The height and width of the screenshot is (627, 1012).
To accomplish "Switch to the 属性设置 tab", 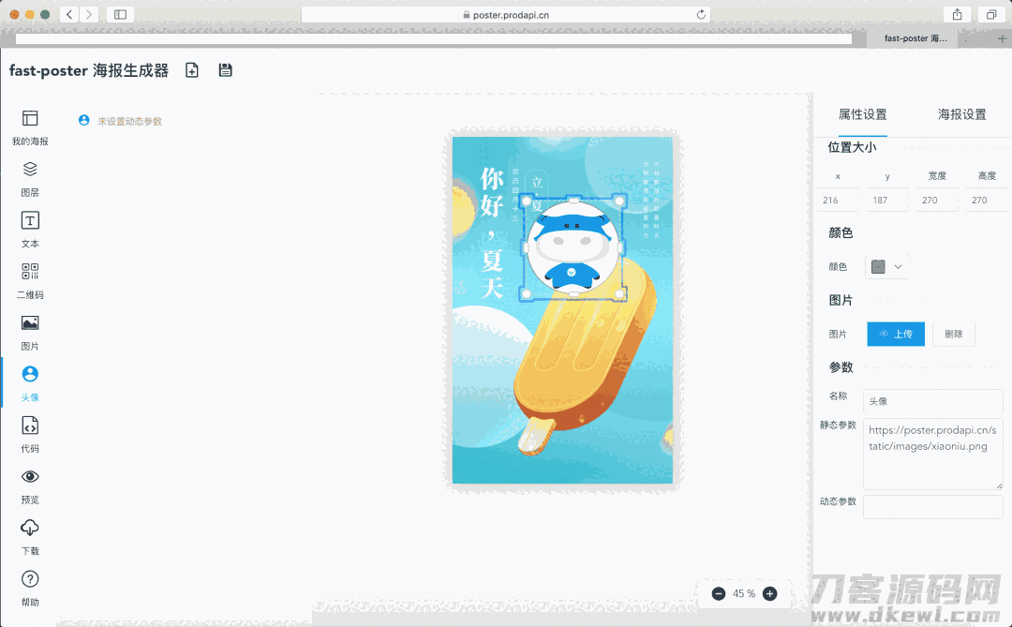I will (862, 114).
